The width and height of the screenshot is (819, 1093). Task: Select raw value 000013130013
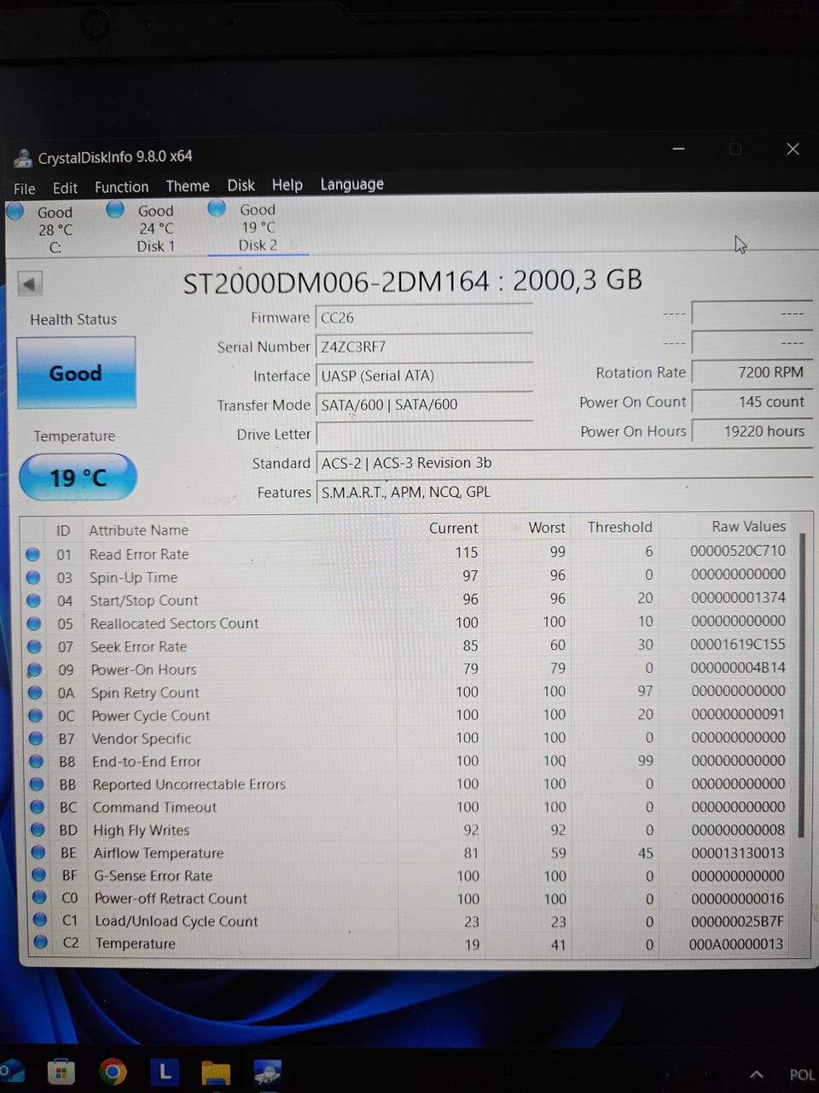coord(737,852)
